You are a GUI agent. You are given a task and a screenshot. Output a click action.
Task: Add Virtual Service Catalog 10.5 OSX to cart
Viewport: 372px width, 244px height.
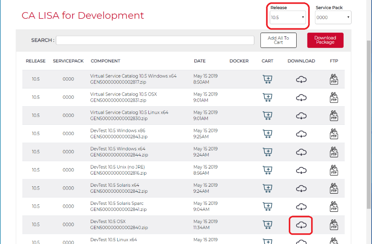tap(267, 97)
